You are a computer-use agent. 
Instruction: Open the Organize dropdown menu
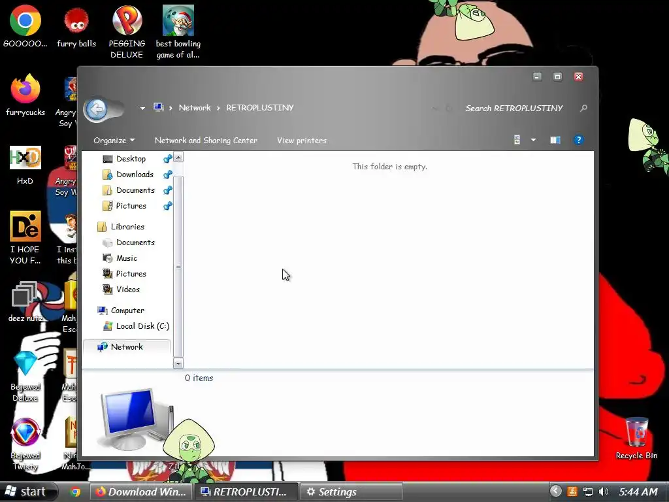pyautogui.click(x=114, y=141)
